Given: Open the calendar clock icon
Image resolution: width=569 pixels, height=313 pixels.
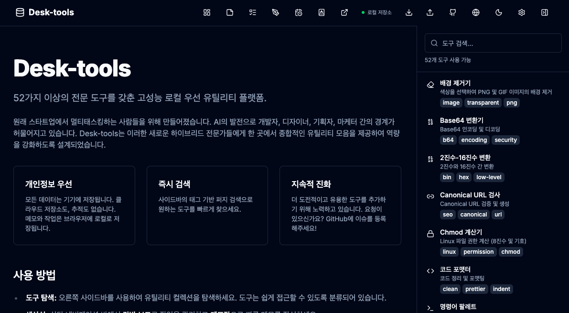Looking at the screenshot, I should (299, 12).
